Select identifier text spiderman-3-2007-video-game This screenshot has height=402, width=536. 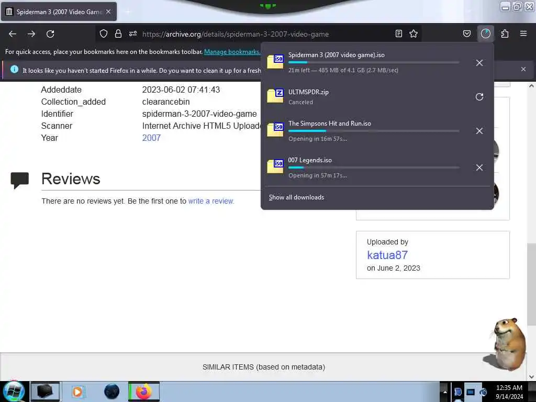(x=199, y=114)
